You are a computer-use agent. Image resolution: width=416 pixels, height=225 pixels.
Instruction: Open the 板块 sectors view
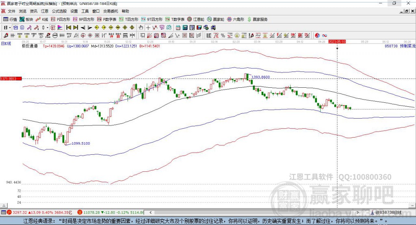[26, 19]
